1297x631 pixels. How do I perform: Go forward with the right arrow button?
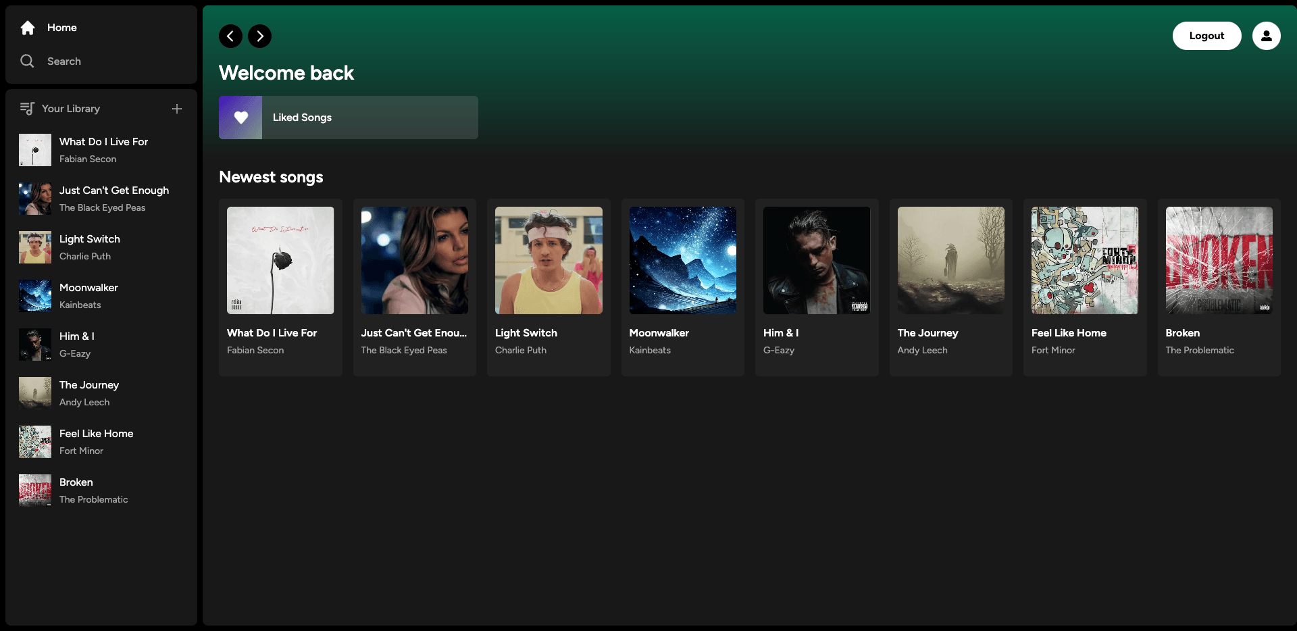coord(260,36)
